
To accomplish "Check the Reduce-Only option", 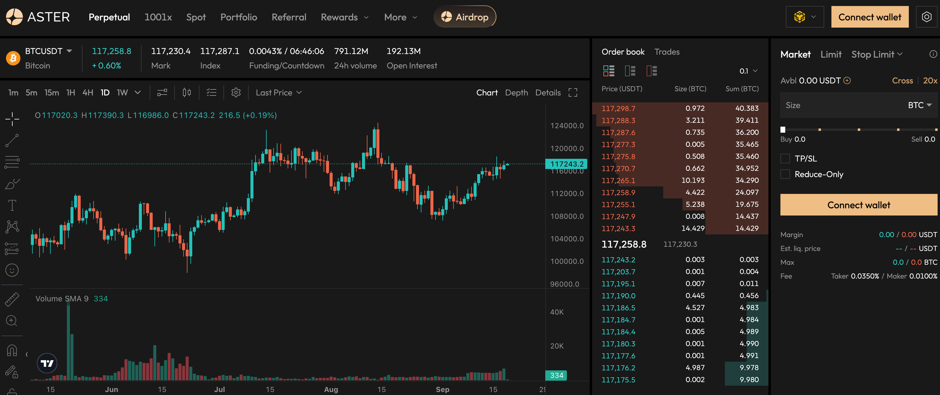I will [x=785, y=174].
